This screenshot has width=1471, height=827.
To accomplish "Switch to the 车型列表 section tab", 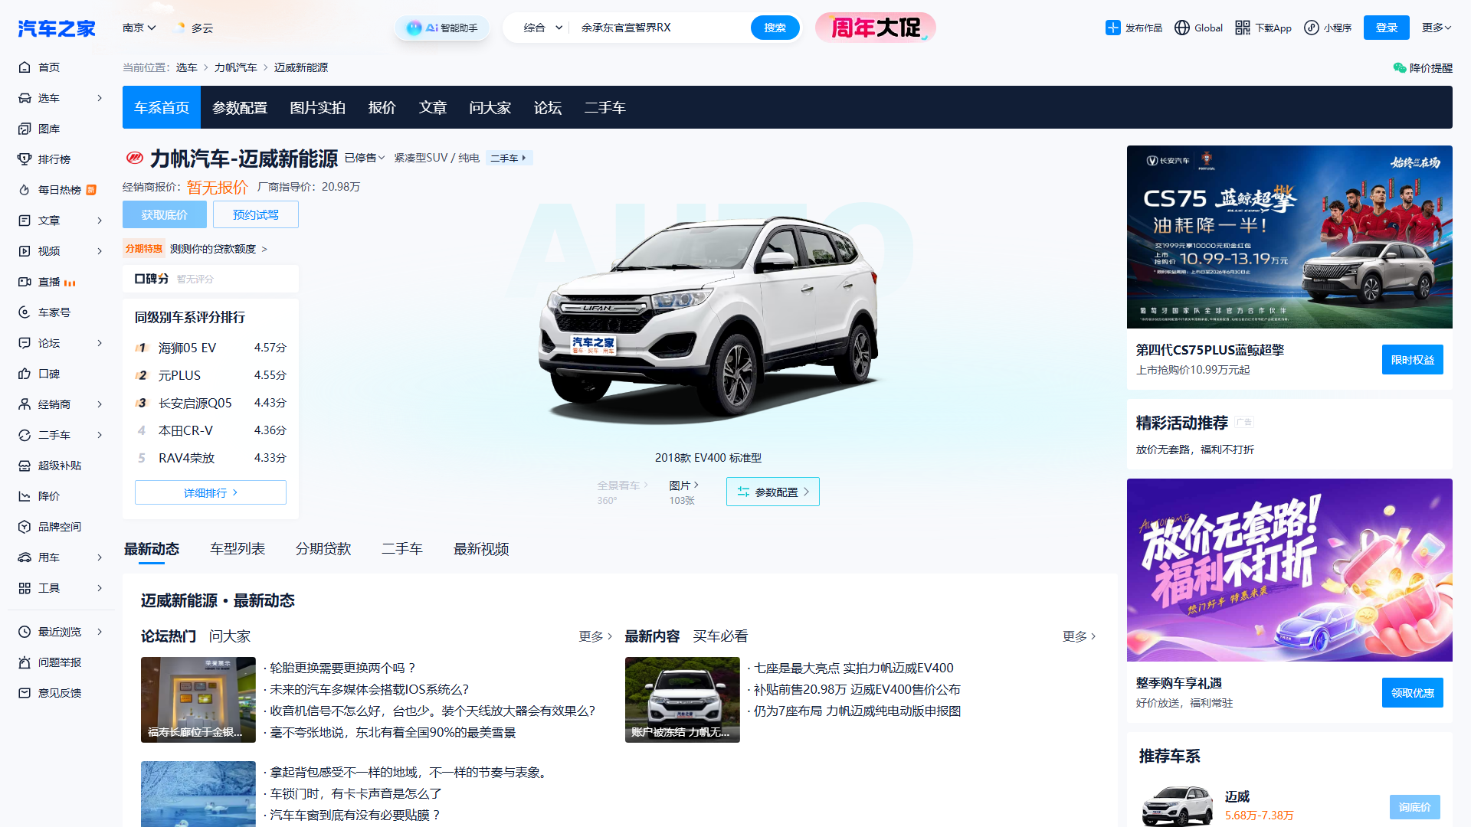I will (238, 549).
